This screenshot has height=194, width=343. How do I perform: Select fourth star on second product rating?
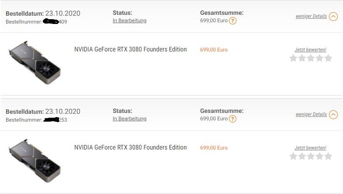[x=319, y=156]
